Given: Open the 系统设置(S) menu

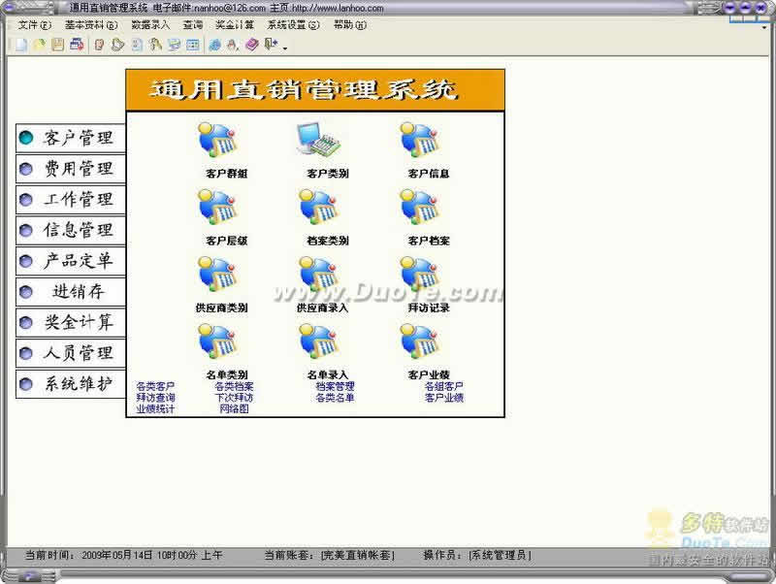Looking at the screenshot, I should point(294,25).
